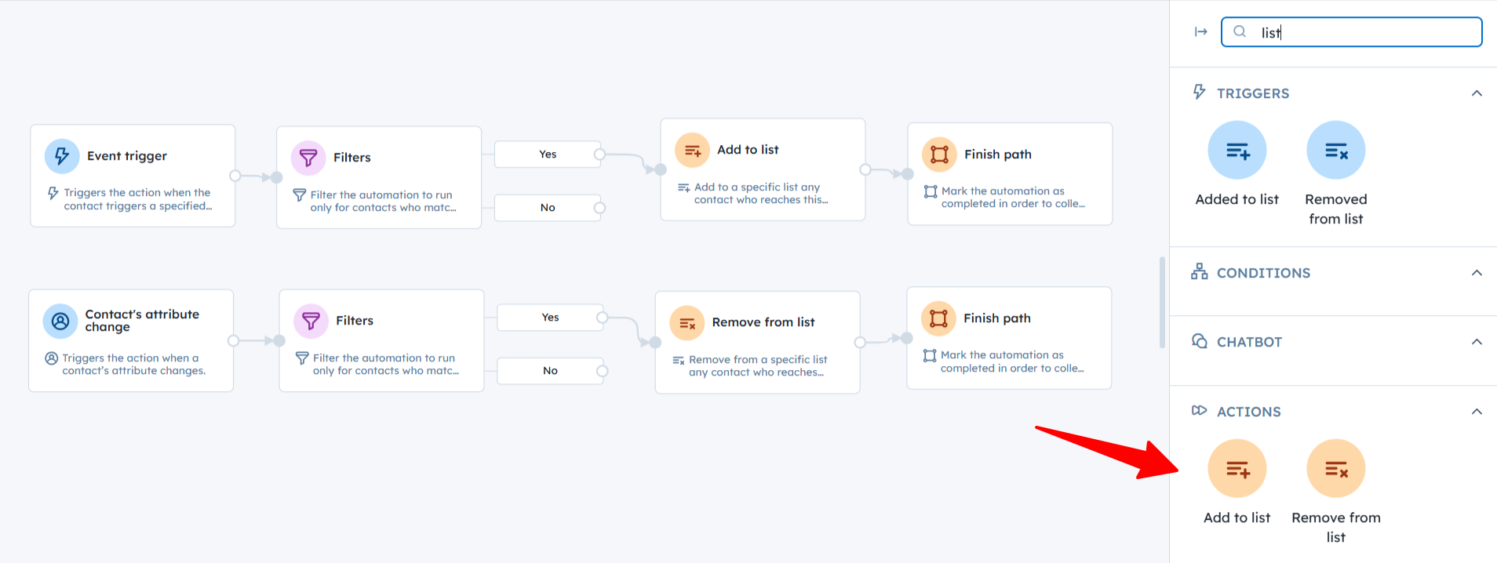Click the No branch of bottom Filters
The height and width of the screenshot is (563, 1497).
click(550, 371)
